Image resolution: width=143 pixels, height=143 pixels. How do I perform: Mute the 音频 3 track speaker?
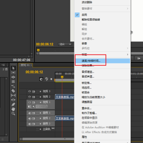pyautogui.click(x=30, y=124)
